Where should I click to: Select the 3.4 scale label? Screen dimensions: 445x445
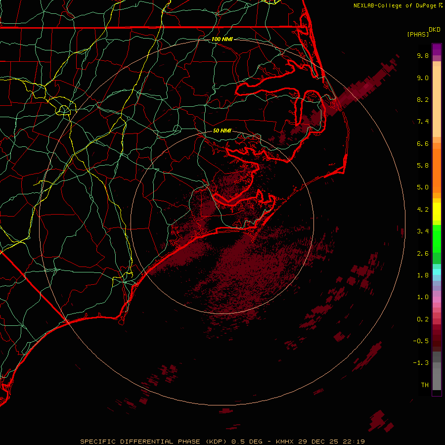(x=423, y=231)
